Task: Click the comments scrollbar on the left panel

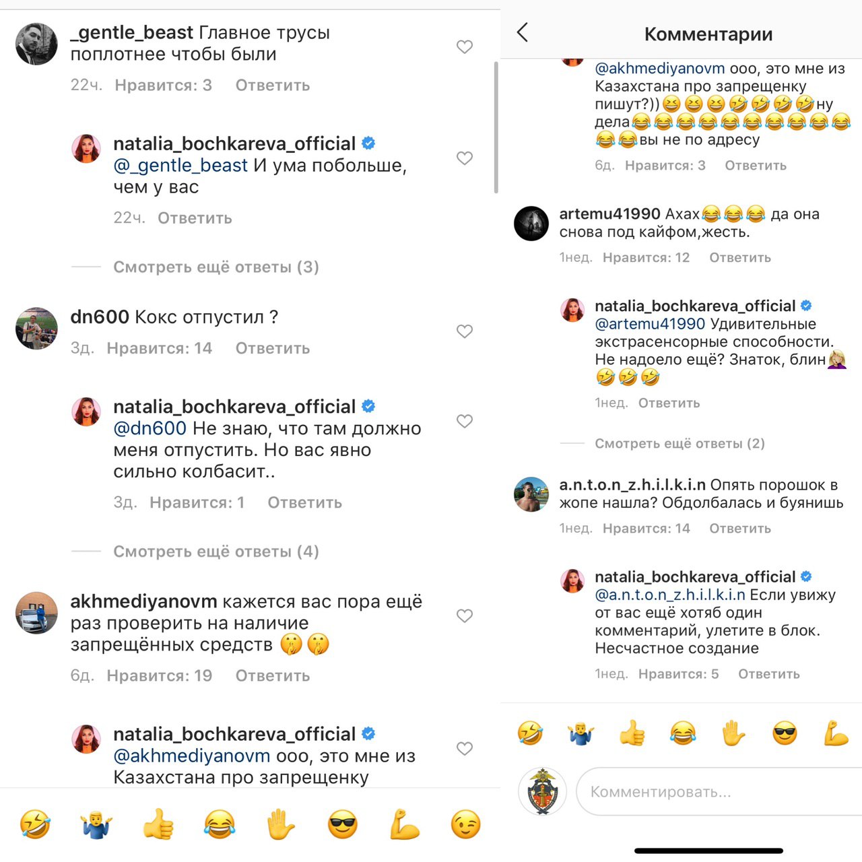Action: tap(496, 127)
